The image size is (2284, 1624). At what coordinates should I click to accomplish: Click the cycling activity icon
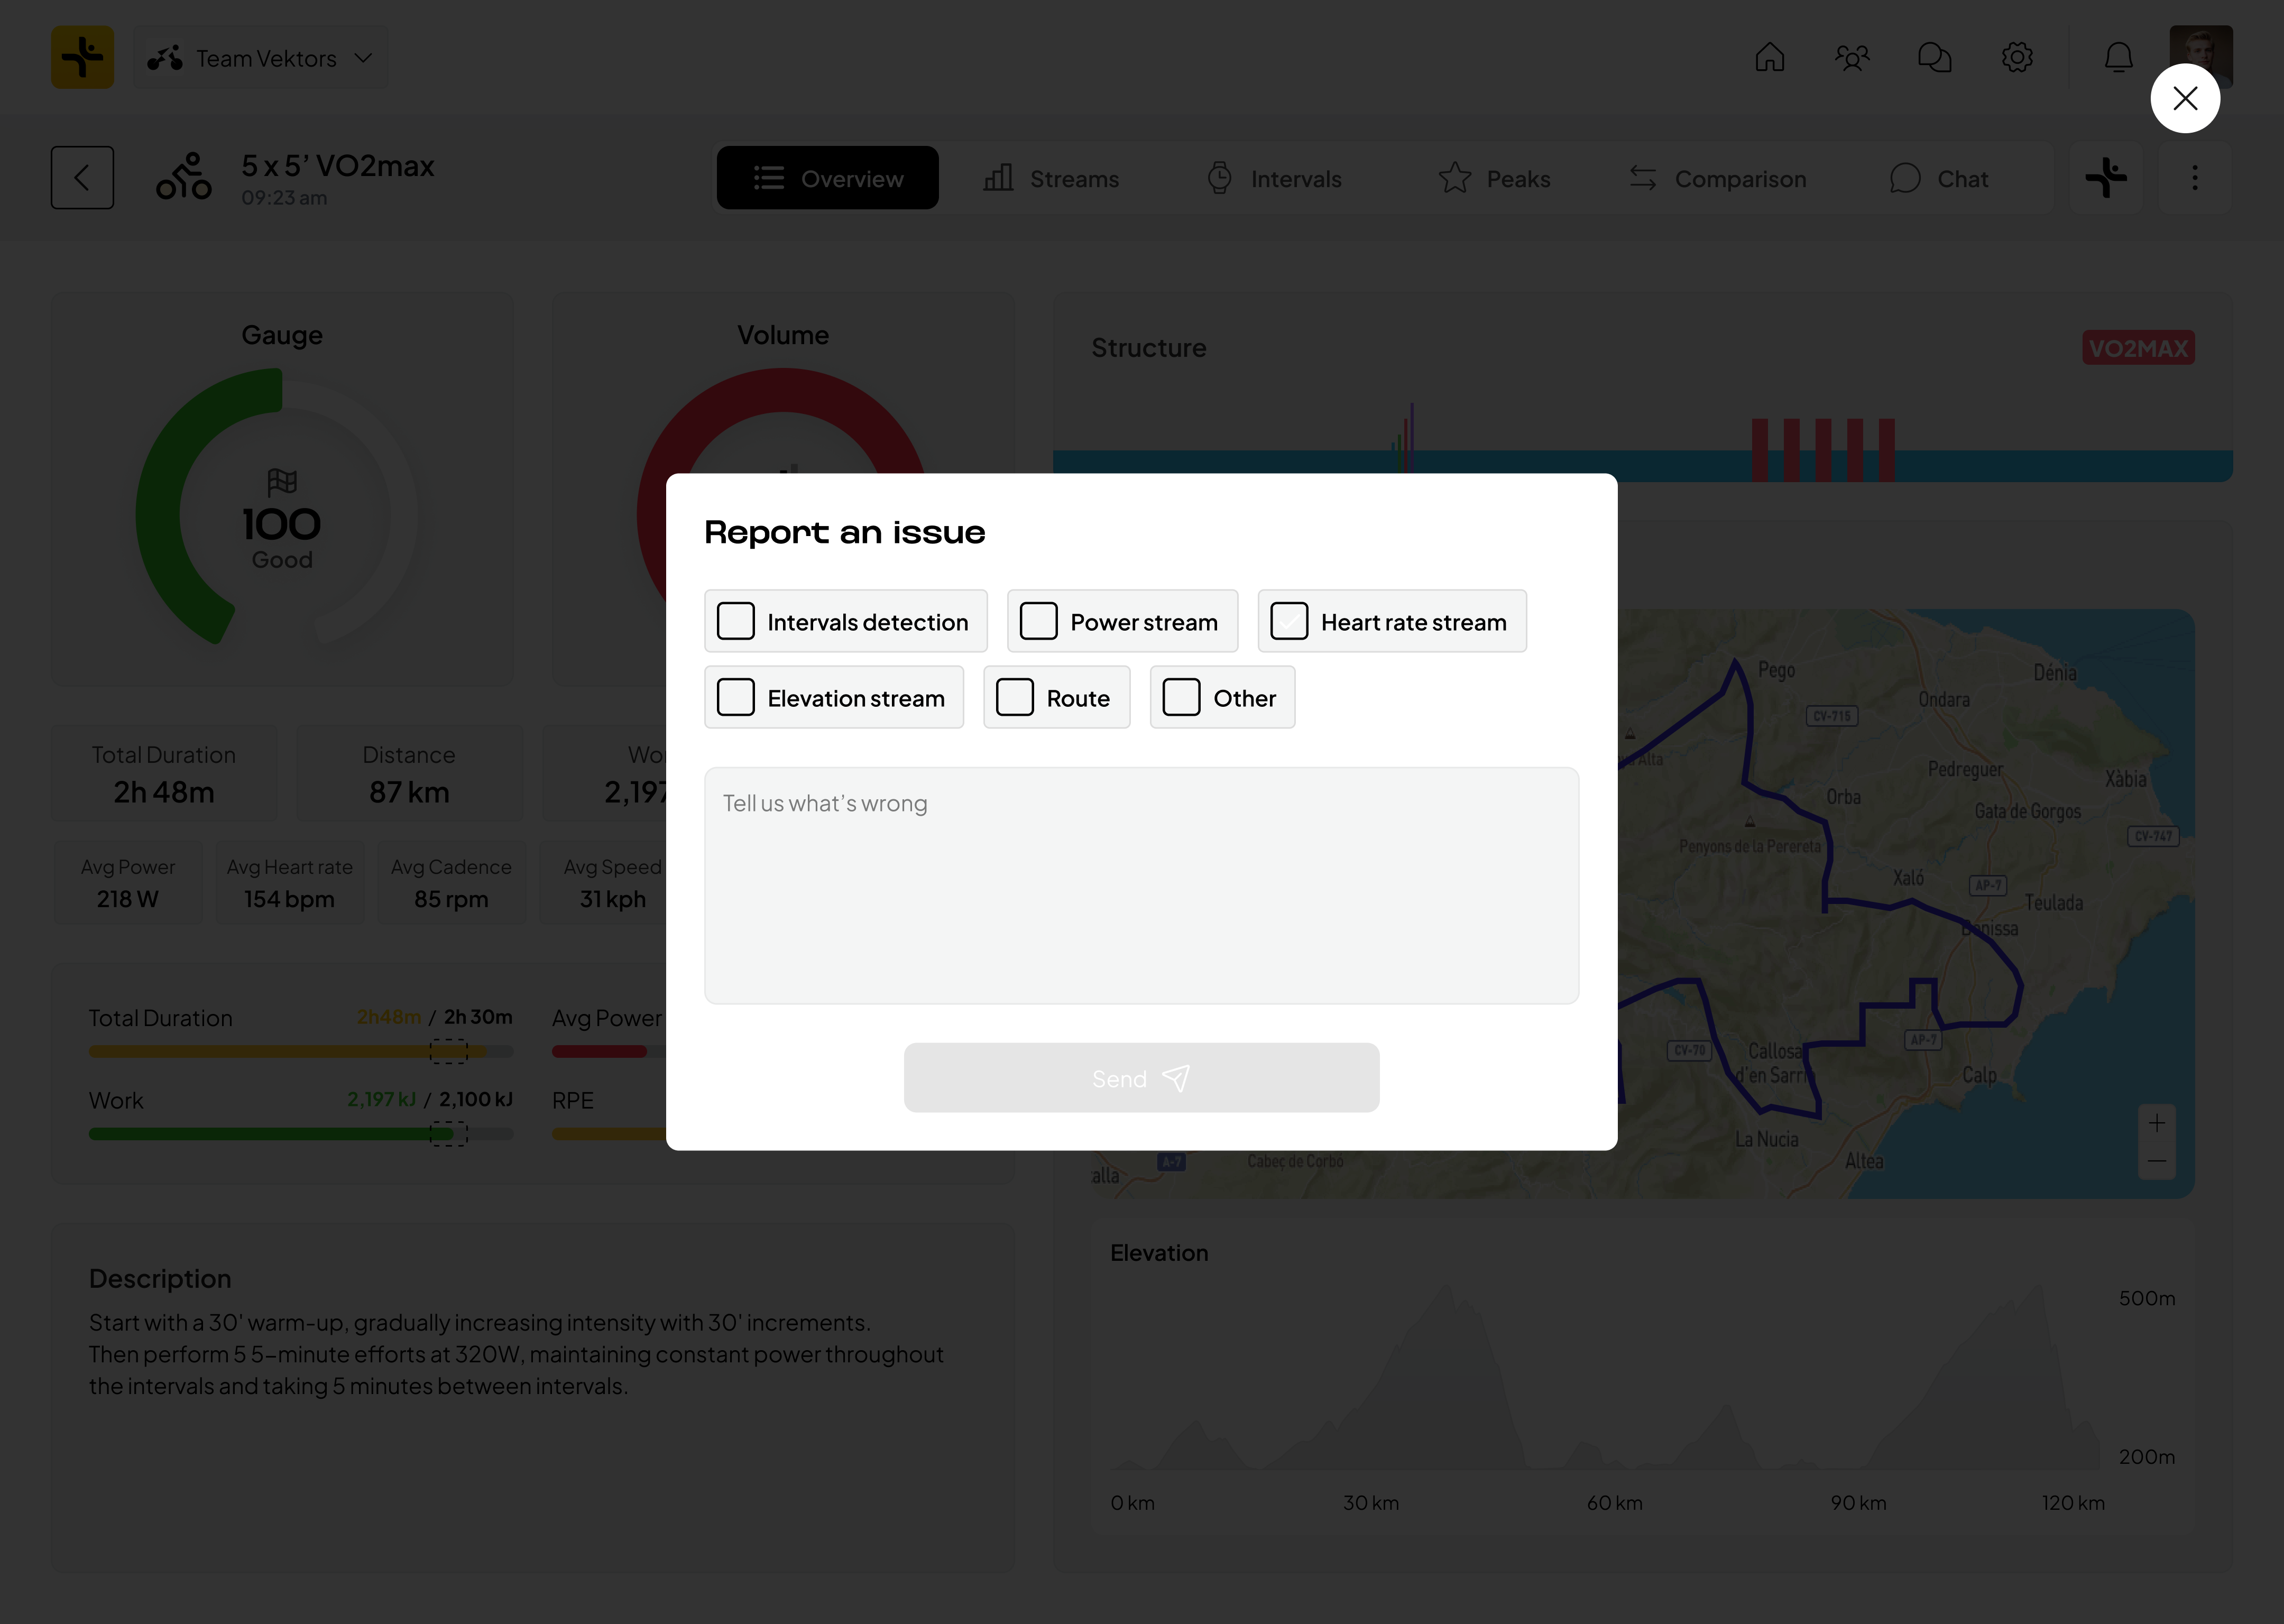[184, 176]
